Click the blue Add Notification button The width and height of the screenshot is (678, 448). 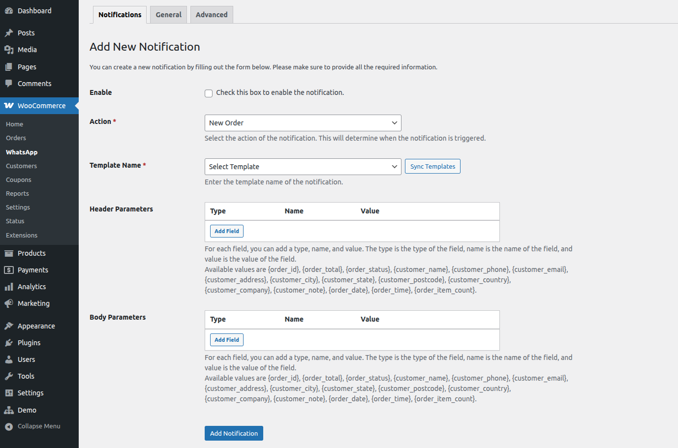(x=234, y=433)
